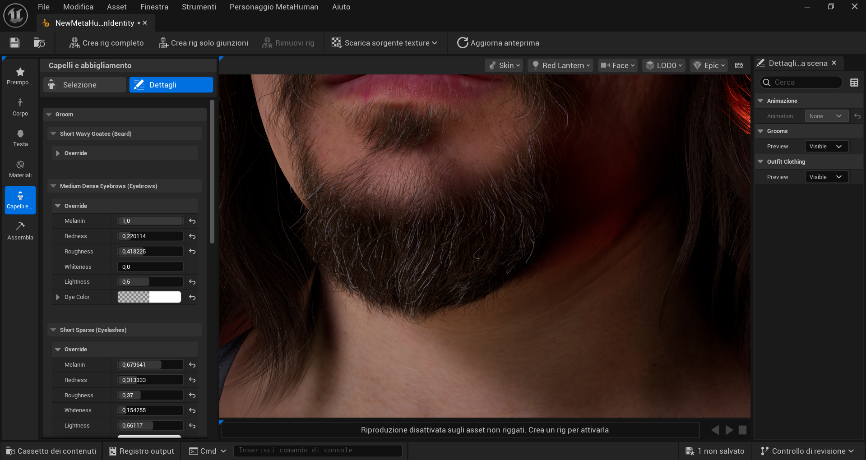Click Crea rig completo button

[107, 43]
